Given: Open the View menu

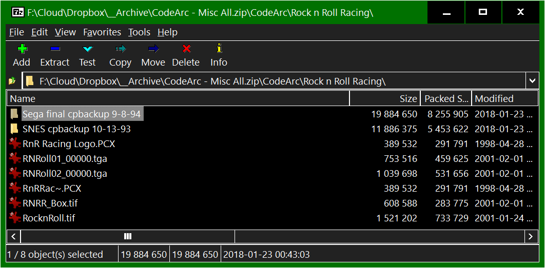Looking at the screenshot, I should click(65, 32).
